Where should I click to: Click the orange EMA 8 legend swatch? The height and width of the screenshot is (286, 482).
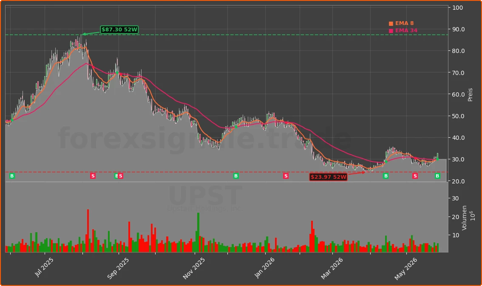coord(391,24)
